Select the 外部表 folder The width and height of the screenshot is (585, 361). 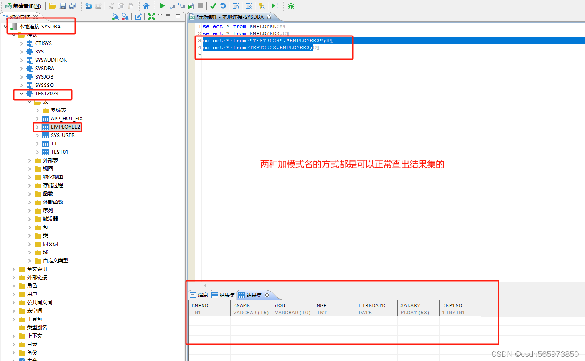51,160
